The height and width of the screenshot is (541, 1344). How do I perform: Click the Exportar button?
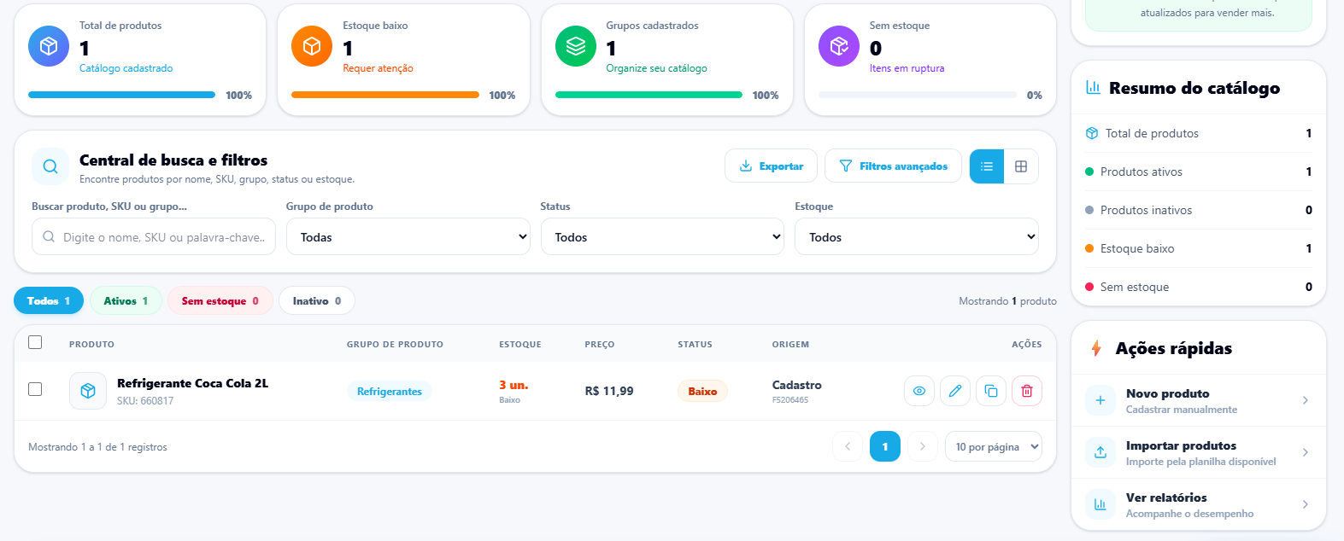coord(771,166)
